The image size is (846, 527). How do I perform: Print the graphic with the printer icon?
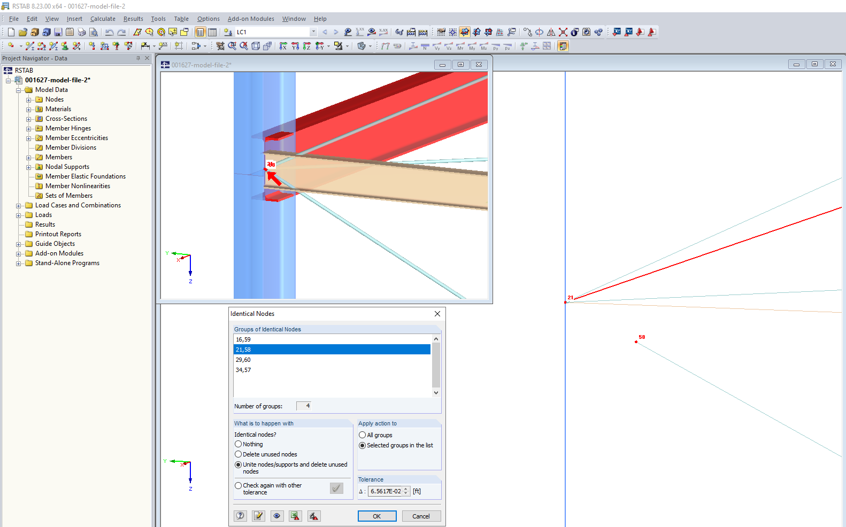pos(81,32)
